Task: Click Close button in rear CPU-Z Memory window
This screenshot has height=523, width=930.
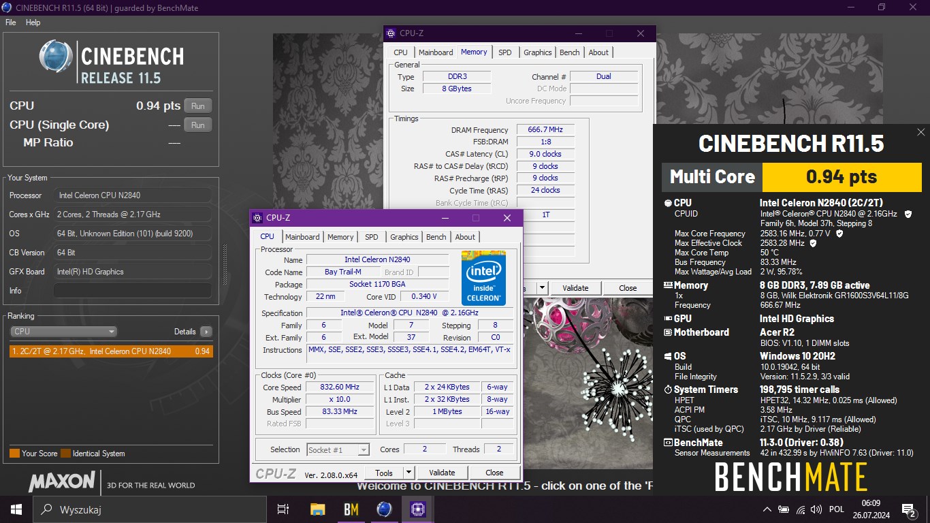Action: tap(628, 288)
